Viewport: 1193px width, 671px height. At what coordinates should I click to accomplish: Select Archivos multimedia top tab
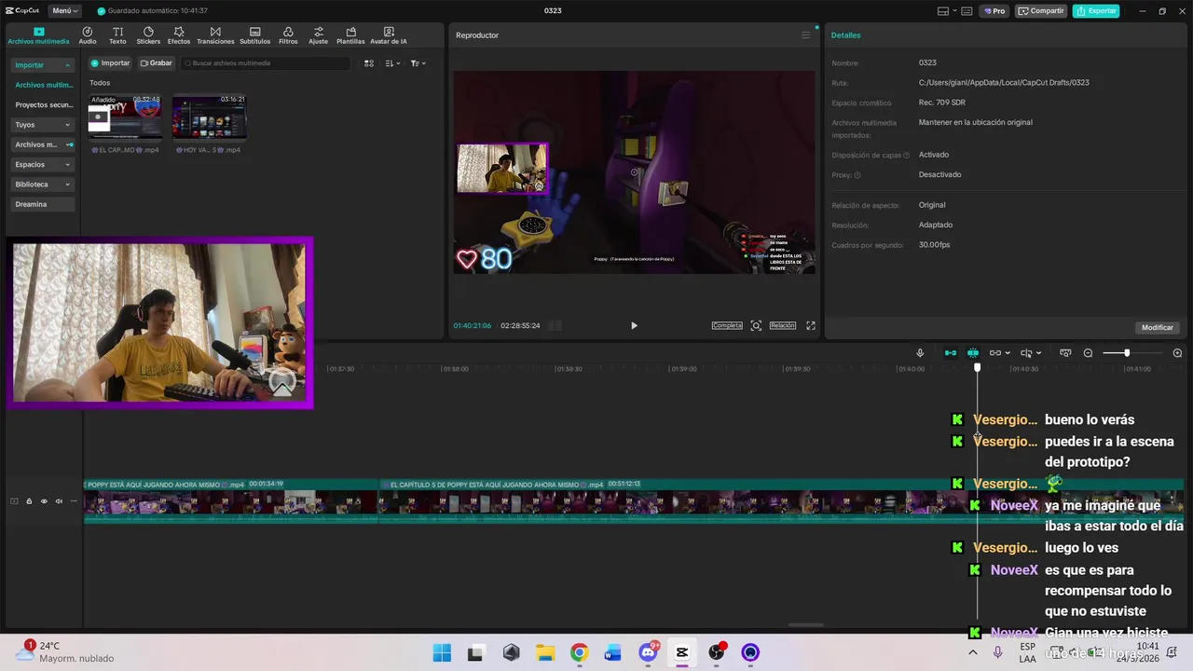[x=38, y=35]
